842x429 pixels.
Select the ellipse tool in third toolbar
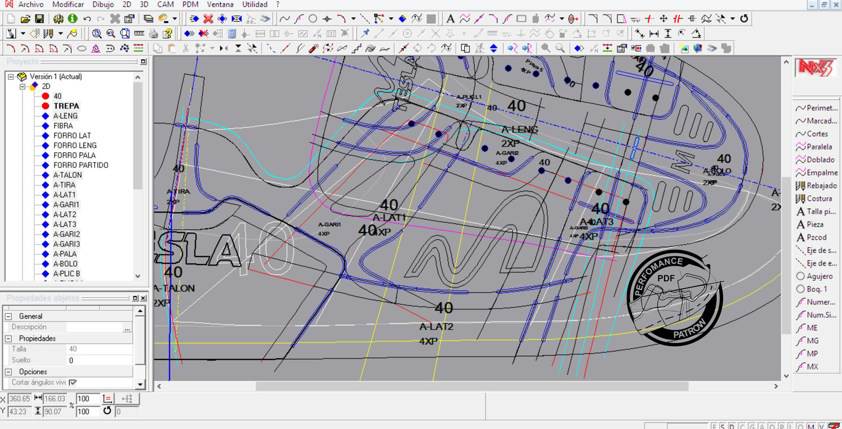tap(81, 48)
